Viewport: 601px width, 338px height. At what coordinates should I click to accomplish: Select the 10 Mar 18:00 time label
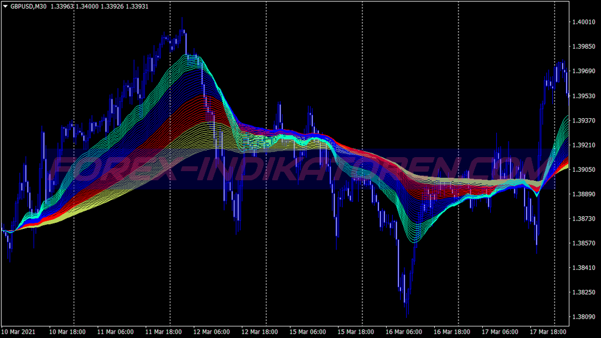point(67,332)
